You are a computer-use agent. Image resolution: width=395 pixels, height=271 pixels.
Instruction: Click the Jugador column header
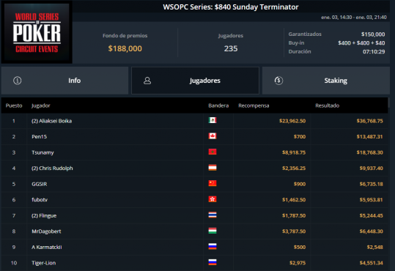pos(41,105)
